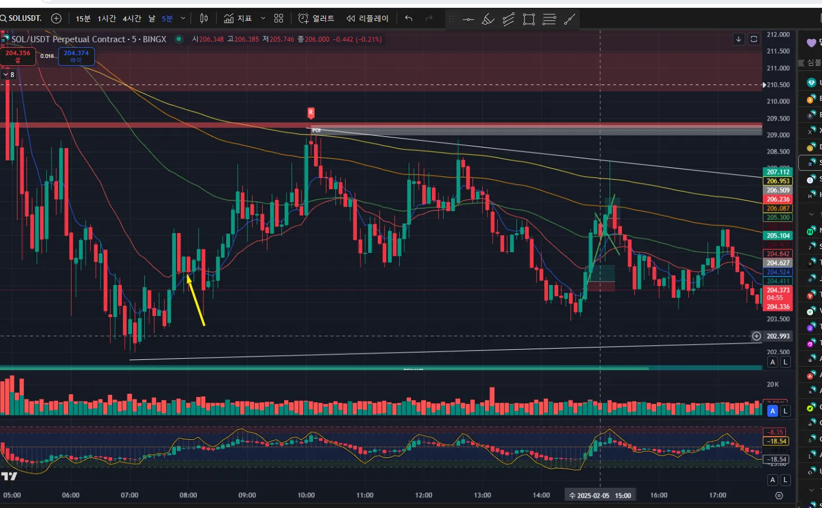822x508 pixels.
Task: Create an alert with 얼러트 button
Action: click(x=316, y=19)
